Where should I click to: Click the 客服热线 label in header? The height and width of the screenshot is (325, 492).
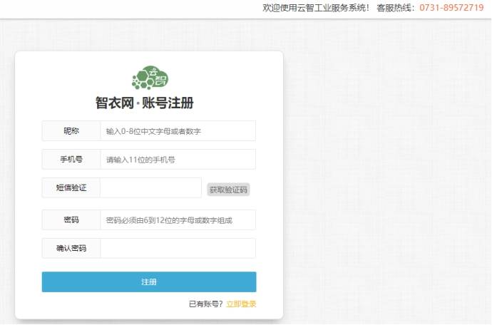(x=396, y=8)
